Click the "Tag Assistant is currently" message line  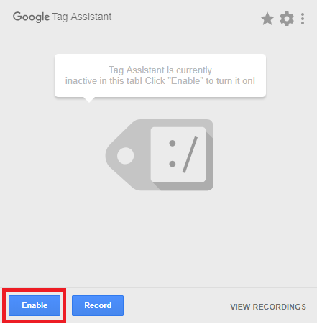click(x=160, y=70)
